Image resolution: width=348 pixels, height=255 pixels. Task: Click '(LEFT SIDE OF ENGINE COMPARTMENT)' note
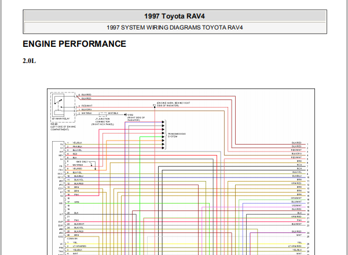click(63, 128)
